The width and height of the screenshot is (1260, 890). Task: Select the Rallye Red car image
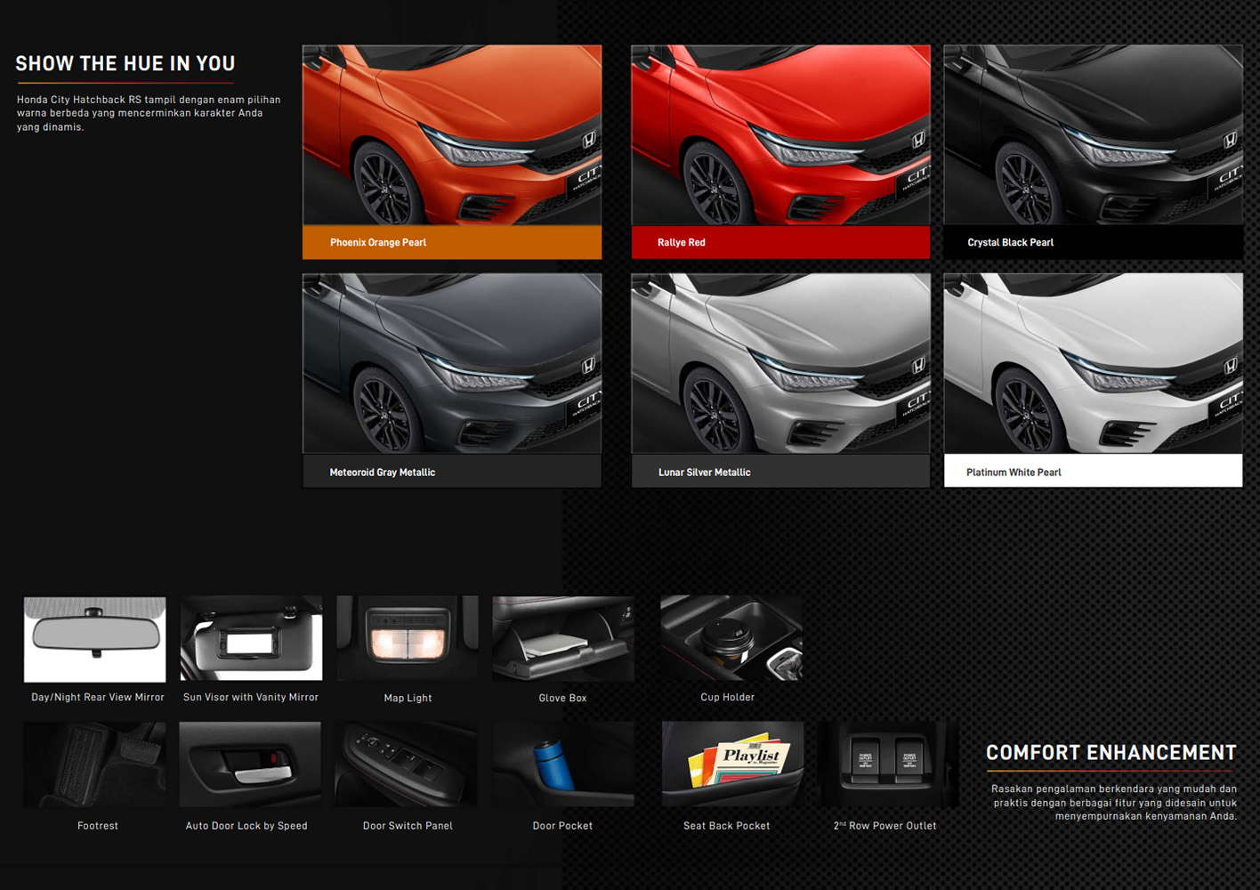(780, 135)
